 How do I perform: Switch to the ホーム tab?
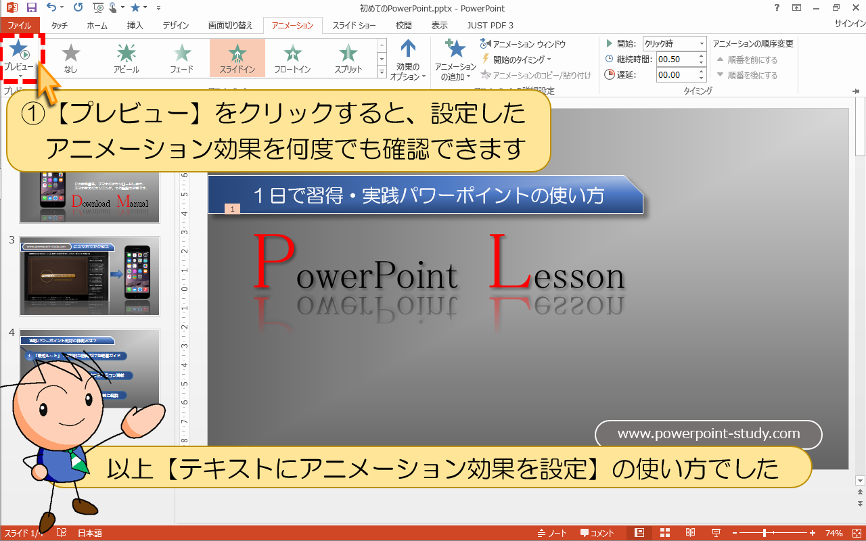click(97, 25)
